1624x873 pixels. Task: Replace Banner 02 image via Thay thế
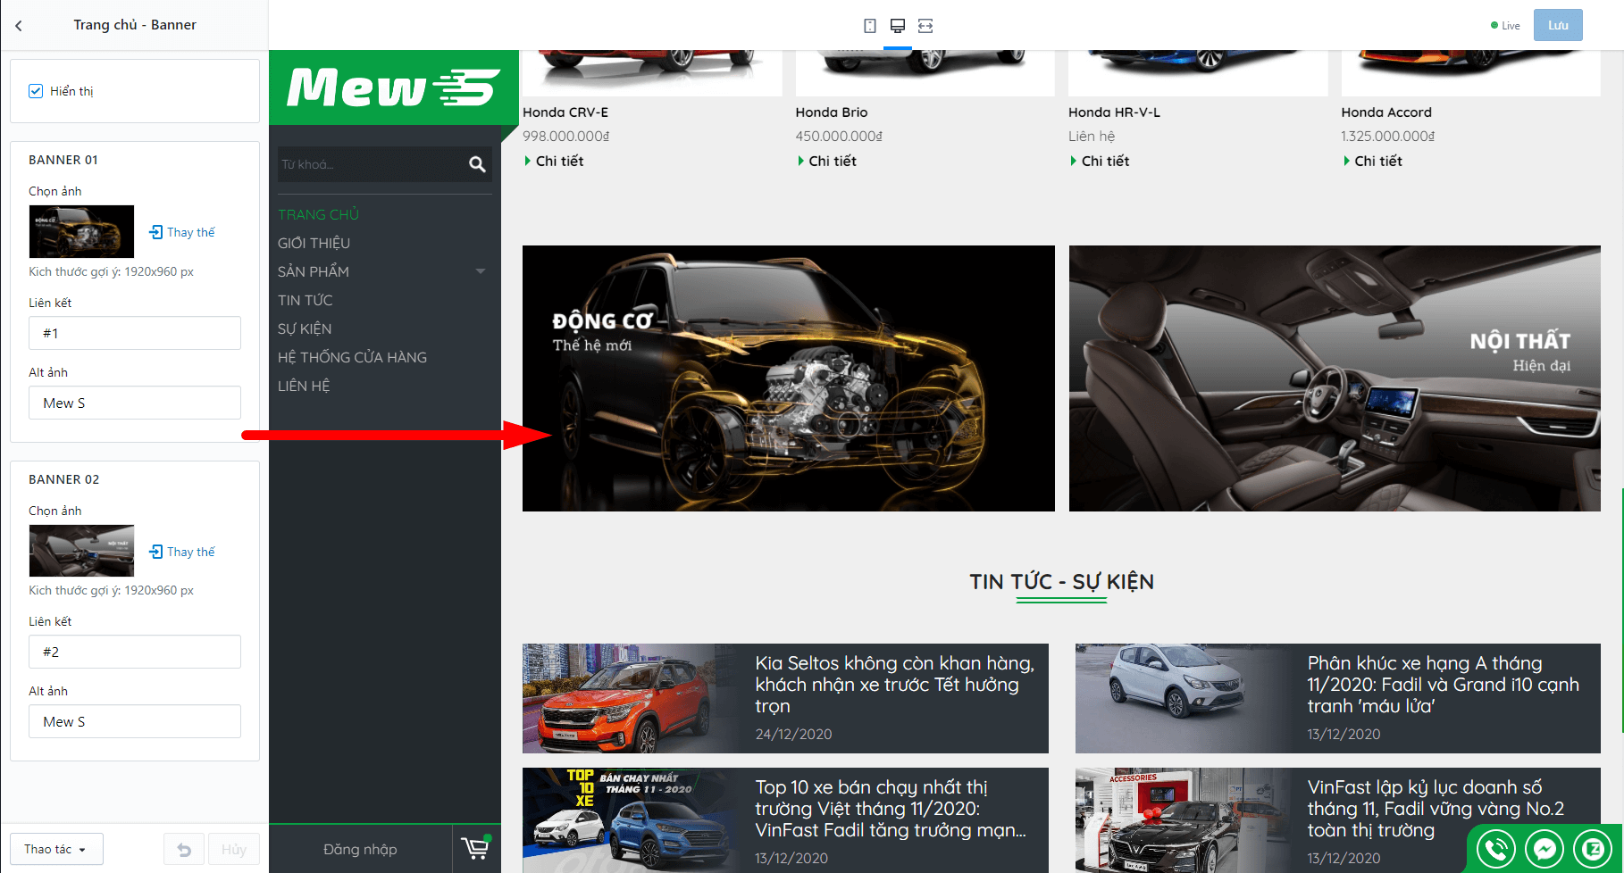point(182,552)
